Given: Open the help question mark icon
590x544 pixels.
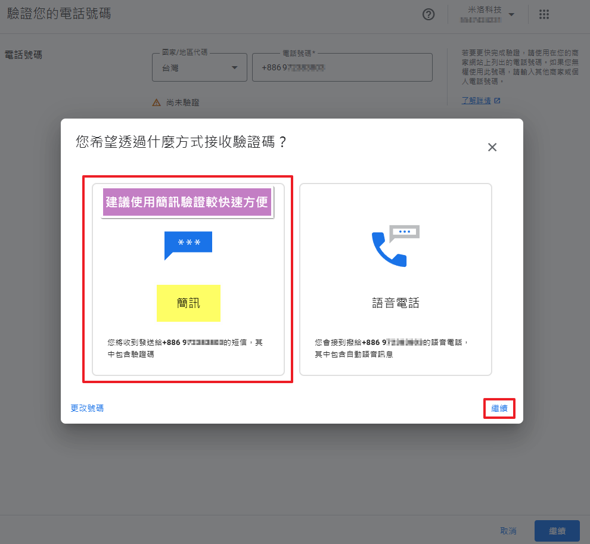Looking at the screenshot, I should [428, 15].
